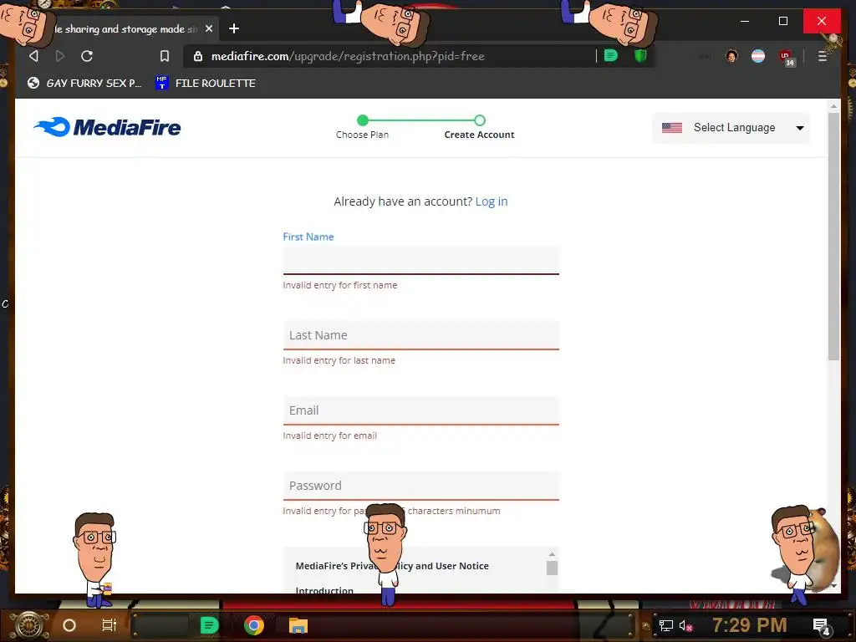Launch Google Chrome from the taskbar

(x=254, y=625)
